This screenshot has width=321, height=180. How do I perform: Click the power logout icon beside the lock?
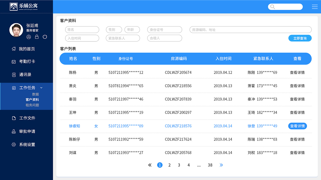tap(45, 37)
